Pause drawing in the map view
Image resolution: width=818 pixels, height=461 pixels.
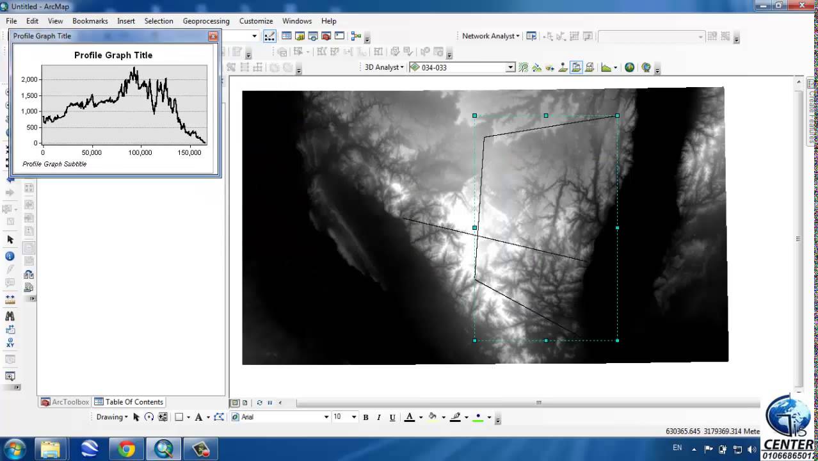(269, 403)
